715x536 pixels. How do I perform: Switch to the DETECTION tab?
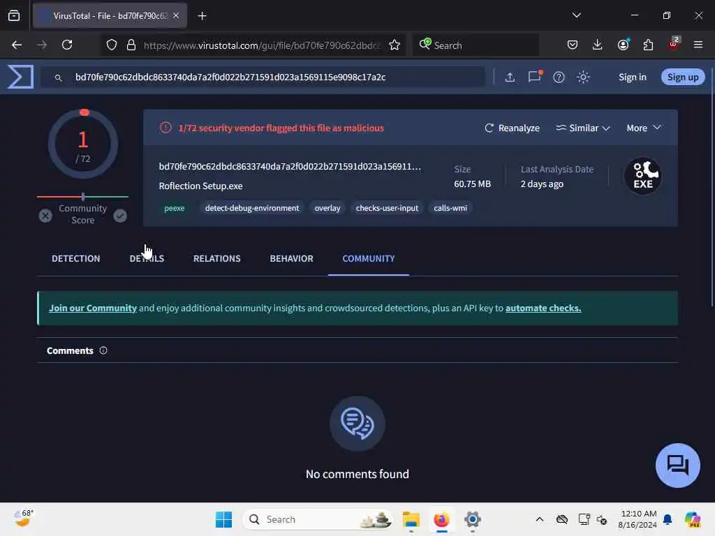pos(75,258)
